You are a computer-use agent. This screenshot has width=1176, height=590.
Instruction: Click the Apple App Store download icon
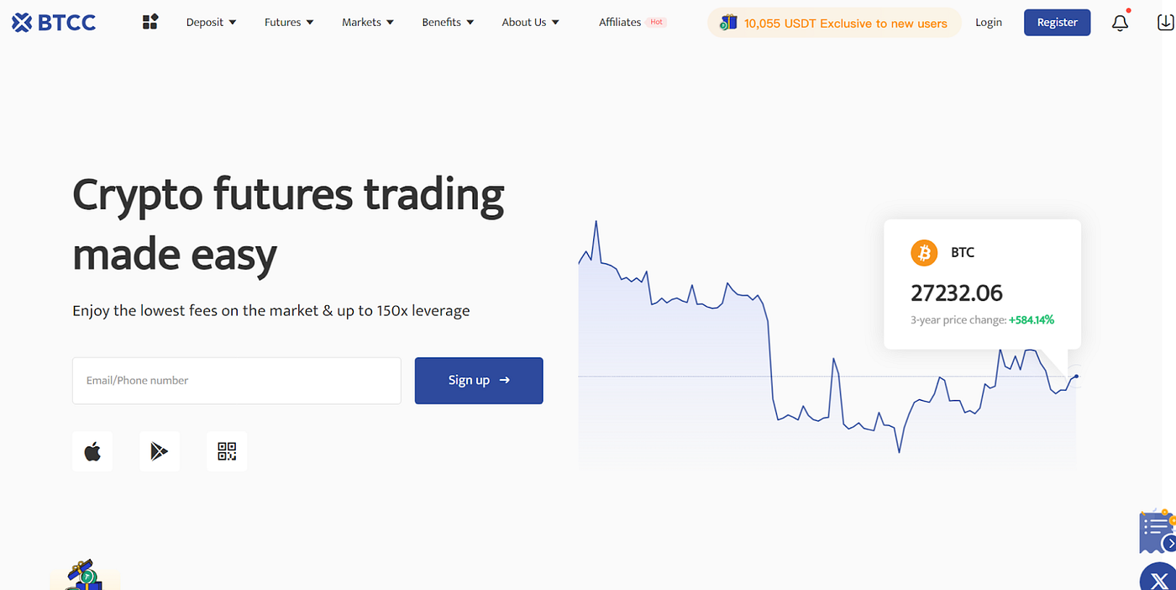(92, 451)
